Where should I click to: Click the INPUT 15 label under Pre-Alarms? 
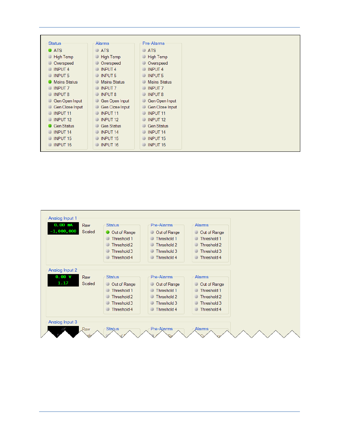tap(157, 139)
